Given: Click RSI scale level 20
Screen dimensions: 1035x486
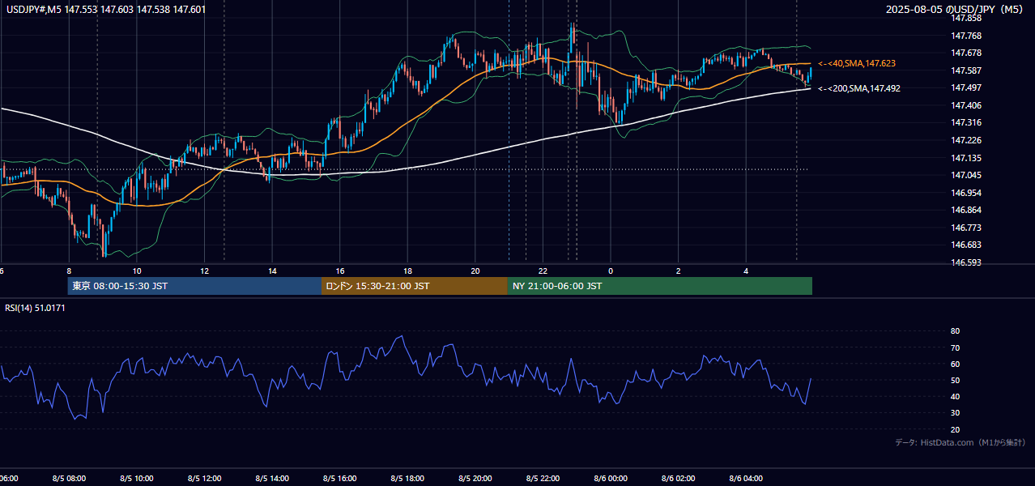Looking at the screenshot, I should [955, 429].
